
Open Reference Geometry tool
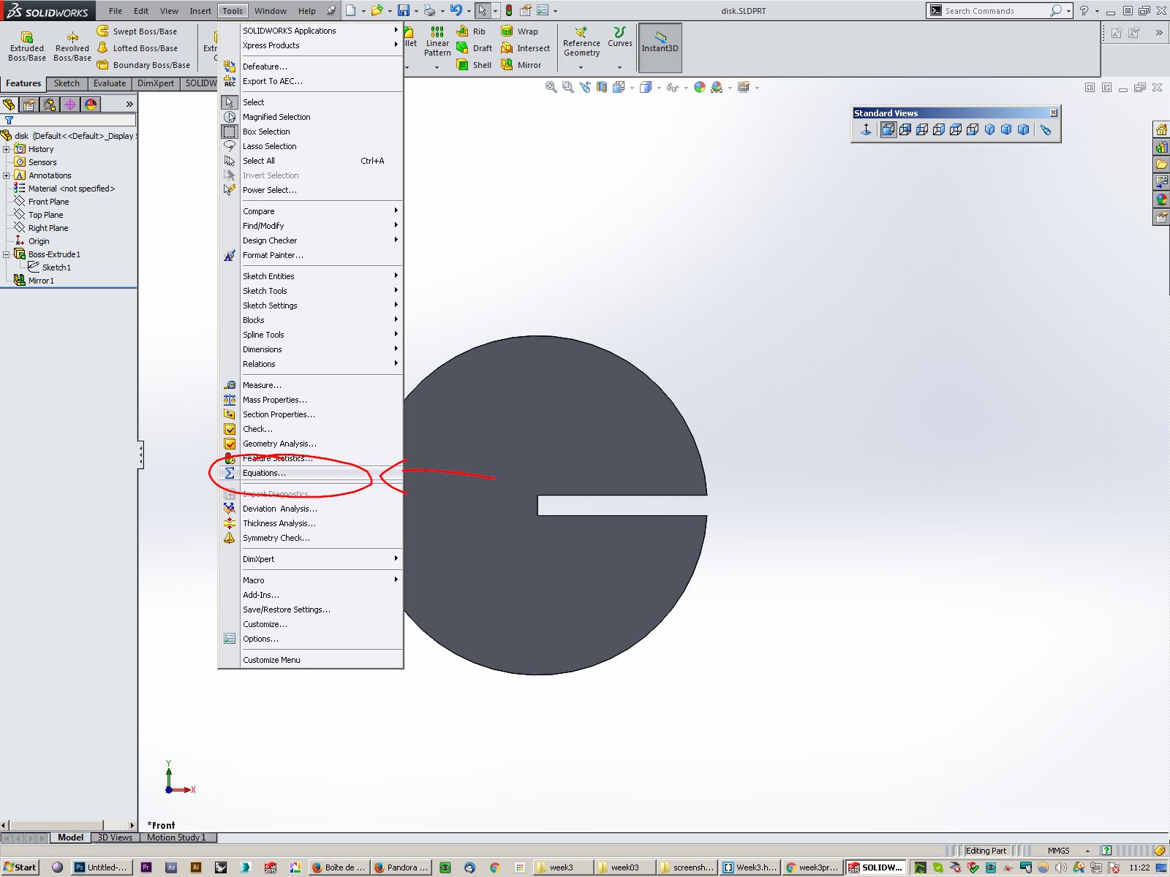click(x=581, y=42)
